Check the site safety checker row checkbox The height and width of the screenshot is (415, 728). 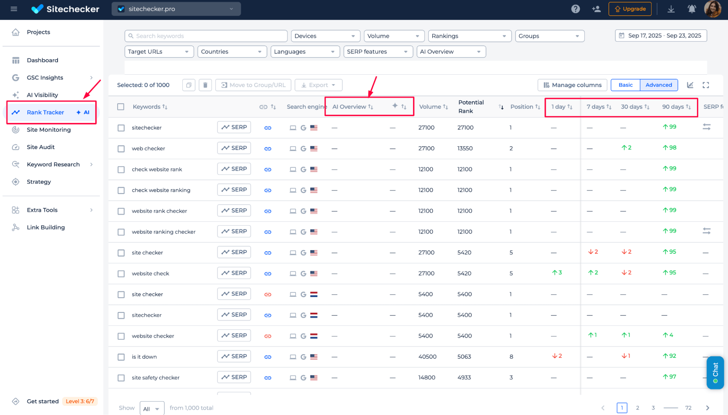pos(121,378)
